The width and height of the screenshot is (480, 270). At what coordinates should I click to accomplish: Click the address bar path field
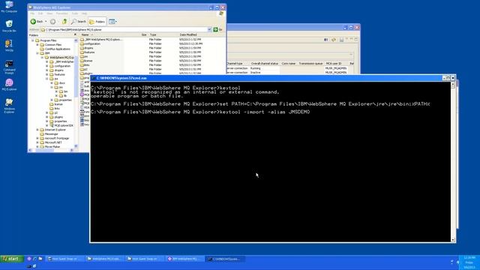(x=124, y=30)
